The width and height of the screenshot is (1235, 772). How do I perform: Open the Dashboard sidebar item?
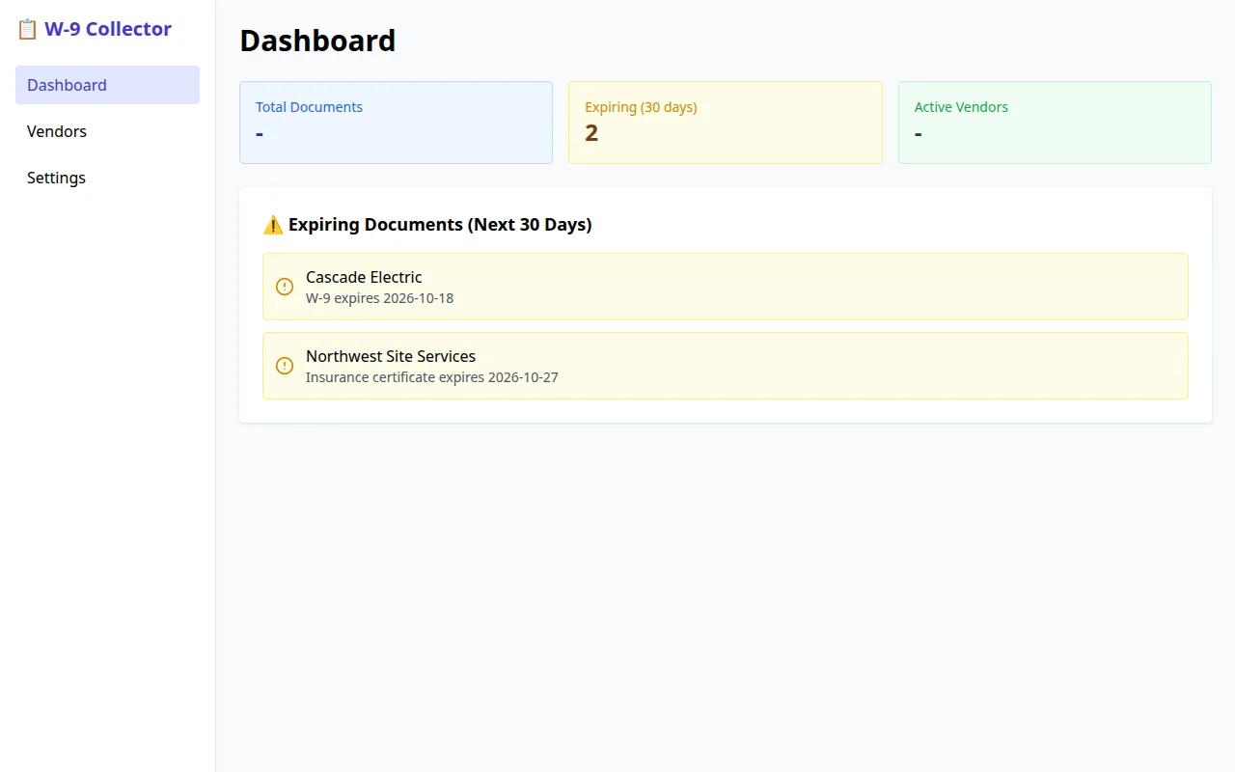(107, 85)
